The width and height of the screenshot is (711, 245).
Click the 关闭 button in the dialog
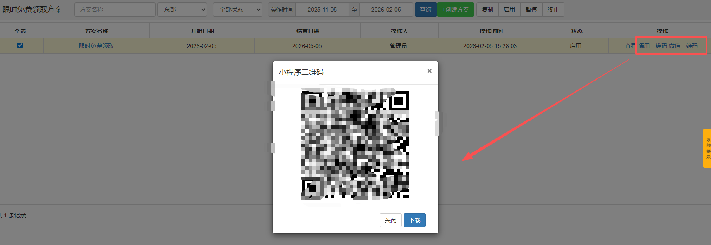[x=391, y=220]
